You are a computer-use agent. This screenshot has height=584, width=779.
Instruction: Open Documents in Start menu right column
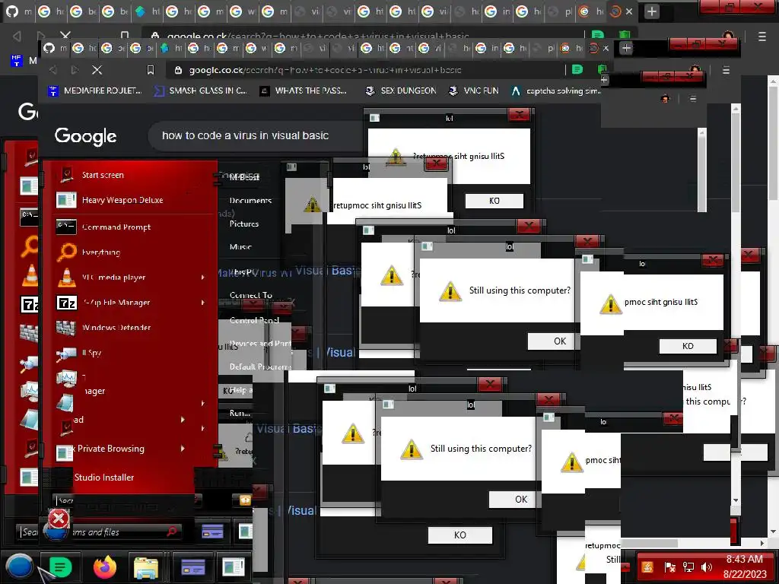coord(250,201)
